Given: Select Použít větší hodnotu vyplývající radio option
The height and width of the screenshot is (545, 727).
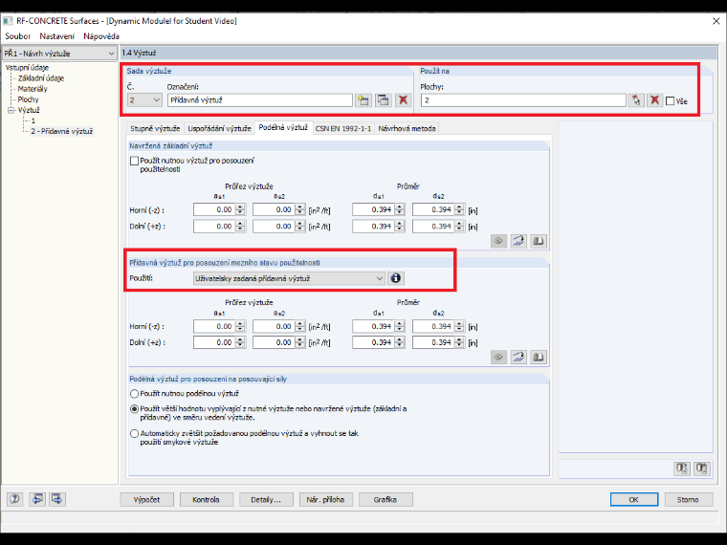Looking at the screenshot, I should tap(135, 409).
